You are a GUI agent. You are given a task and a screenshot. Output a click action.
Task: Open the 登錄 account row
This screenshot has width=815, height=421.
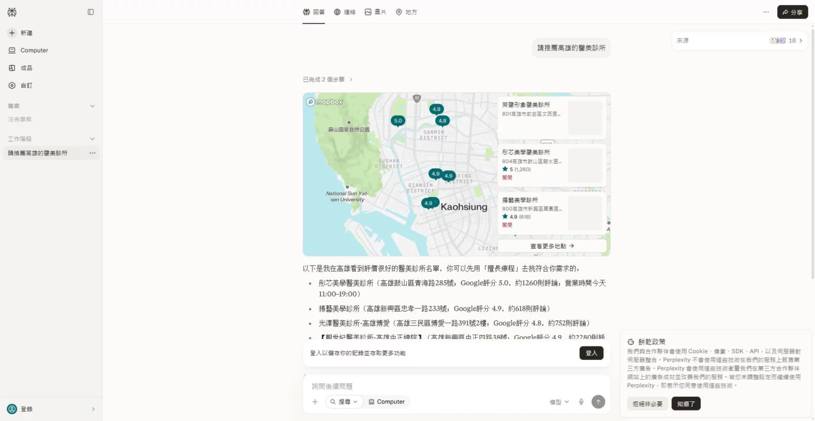pyautogui.click(x=51, y=409)
